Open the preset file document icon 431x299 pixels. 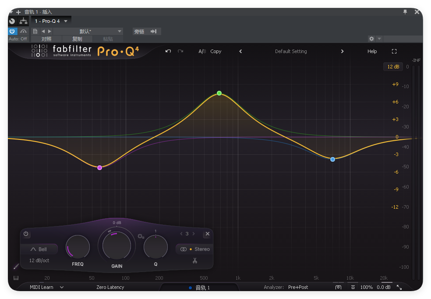pyautogui.click(x=35, y=32)
